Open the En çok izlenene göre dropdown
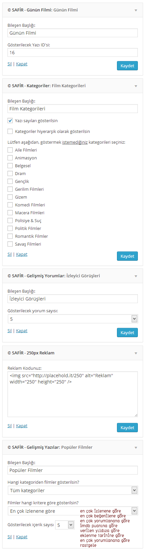This screenshot has width=145, height=550. coord(73,511)
